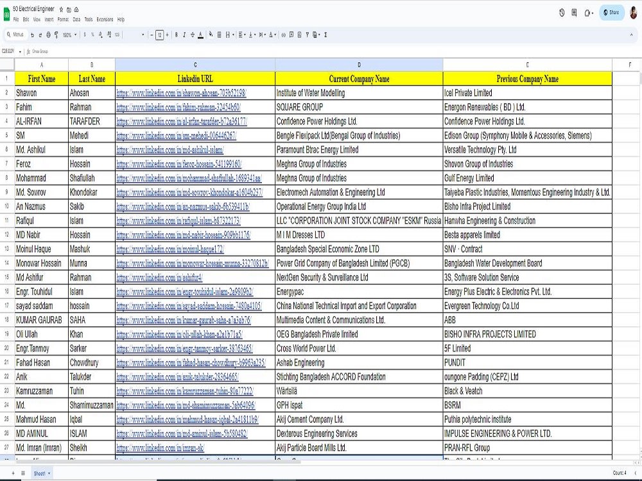Select row 11 header
The image size is (642, 481).
[x=7, y=221]
